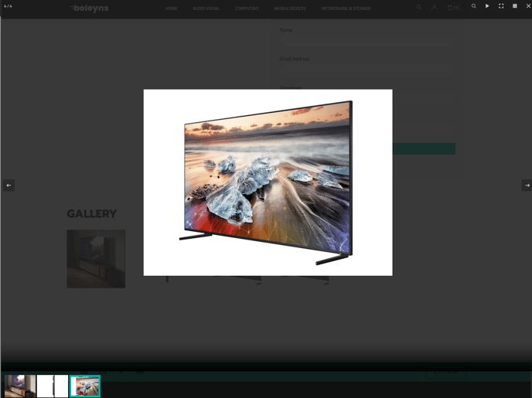Screen dimensions: 532x398
Task: Open the MOBILE DEVICES menu item
Action: click(290, 9)
